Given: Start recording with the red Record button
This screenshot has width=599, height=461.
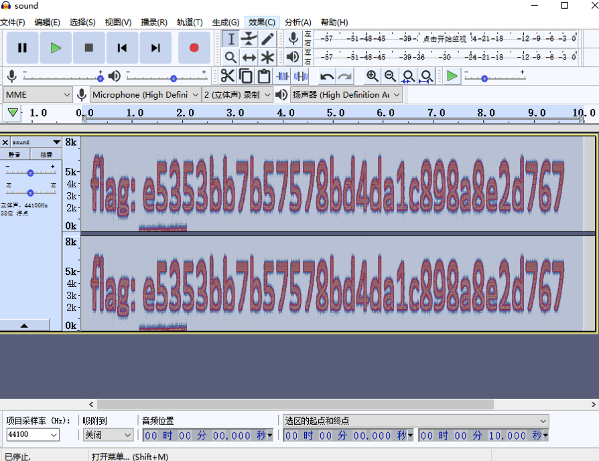Looking at the screenshot, I should pyautogui.click(x=194, y=48).
